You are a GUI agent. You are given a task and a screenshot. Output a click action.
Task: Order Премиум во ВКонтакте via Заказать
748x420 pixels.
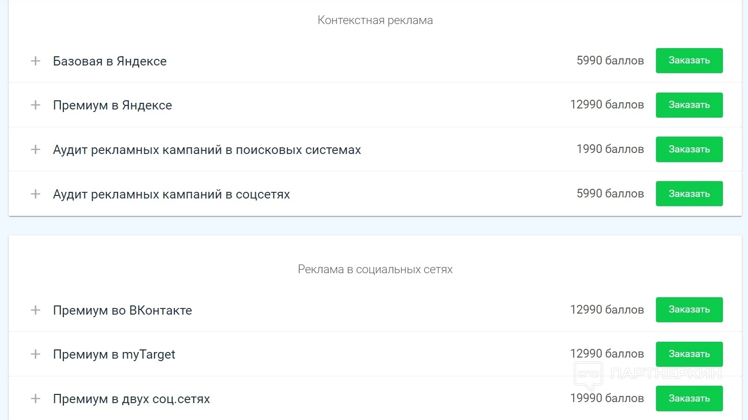coord(689,310)
